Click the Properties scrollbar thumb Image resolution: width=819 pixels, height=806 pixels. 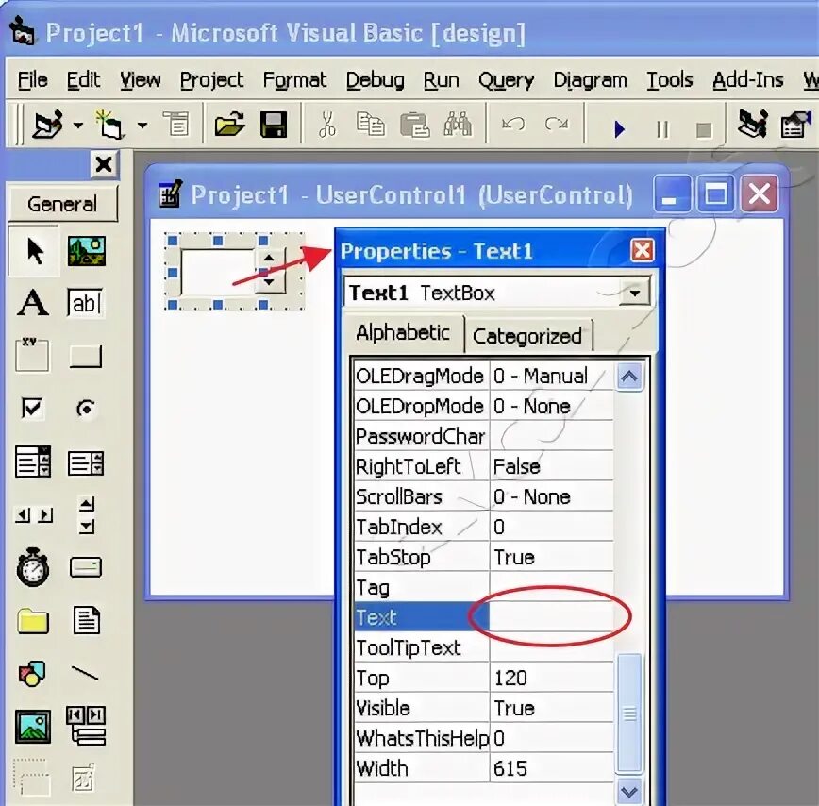[x=629, y=713]
